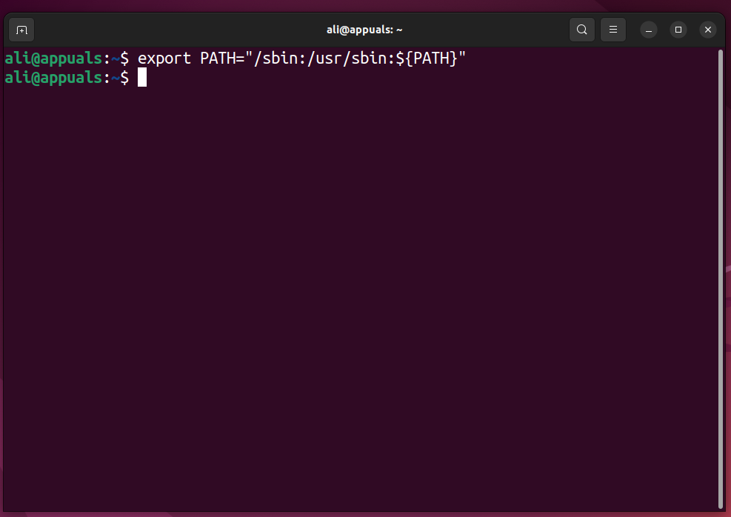Close the terminal window

pyautogui.click(x=708, y=30)
